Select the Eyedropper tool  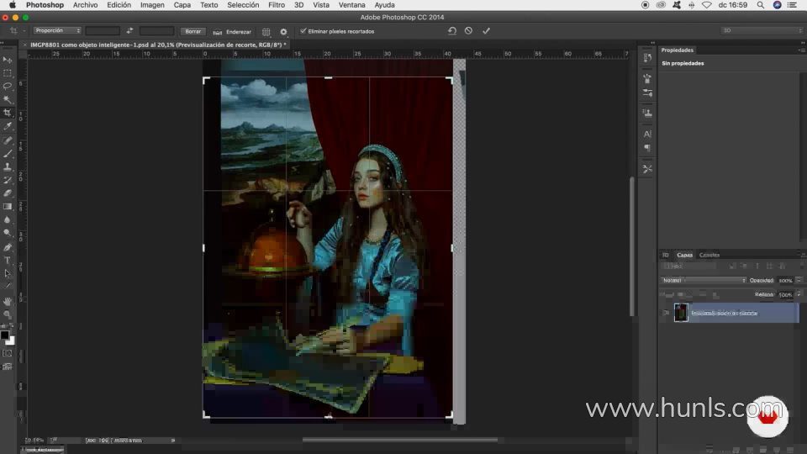pos(8,126)
